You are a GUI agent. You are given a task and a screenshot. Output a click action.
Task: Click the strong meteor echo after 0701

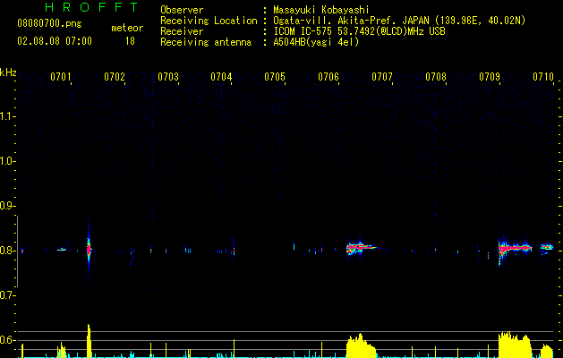(x=89, y=249)
